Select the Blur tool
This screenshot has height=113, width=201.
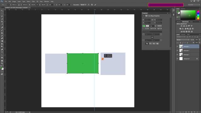click(x=2, y=44)
